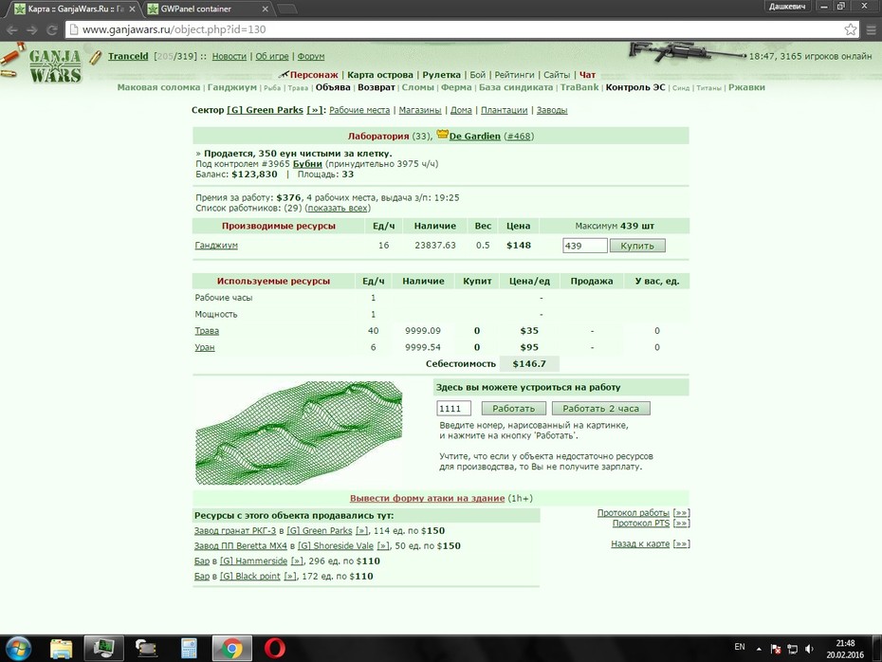Open the Calculator taskbar icon
This screenshot has width=882, height=662.
(189, 649)
